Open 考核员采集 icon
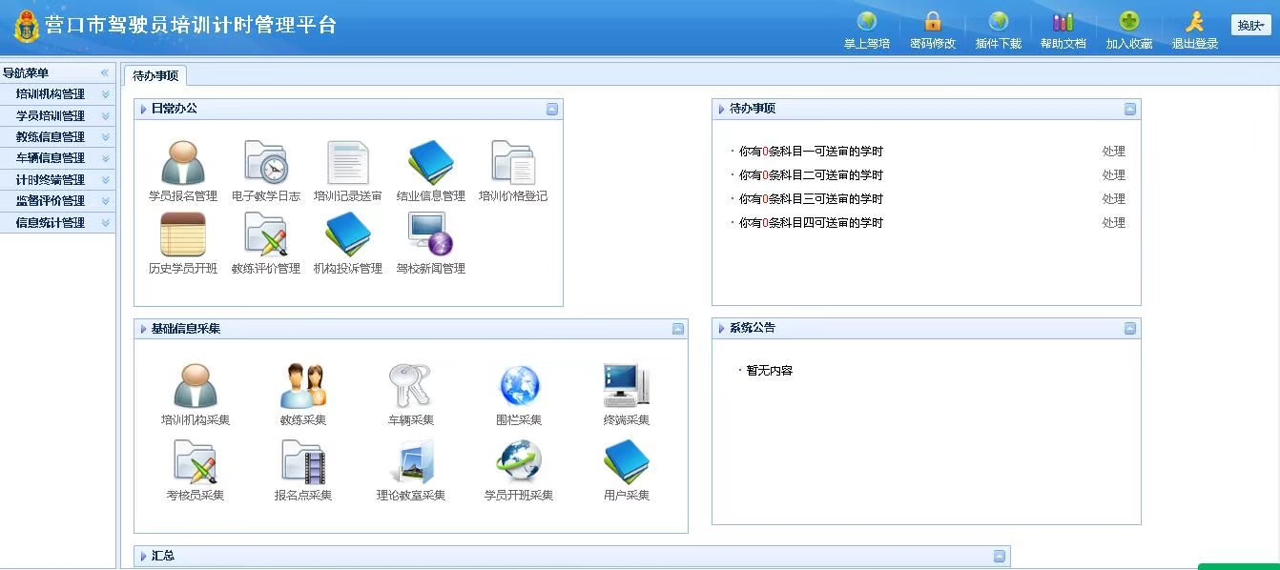 (196, 461)
